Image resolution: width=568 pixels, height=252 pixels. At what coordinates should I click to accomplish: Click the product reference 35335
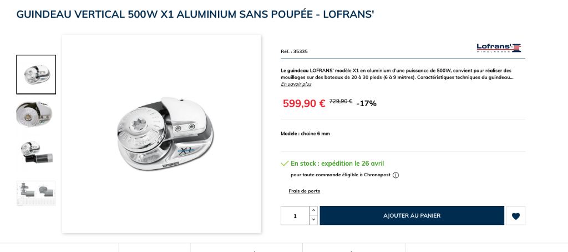(x=294, y=51)
